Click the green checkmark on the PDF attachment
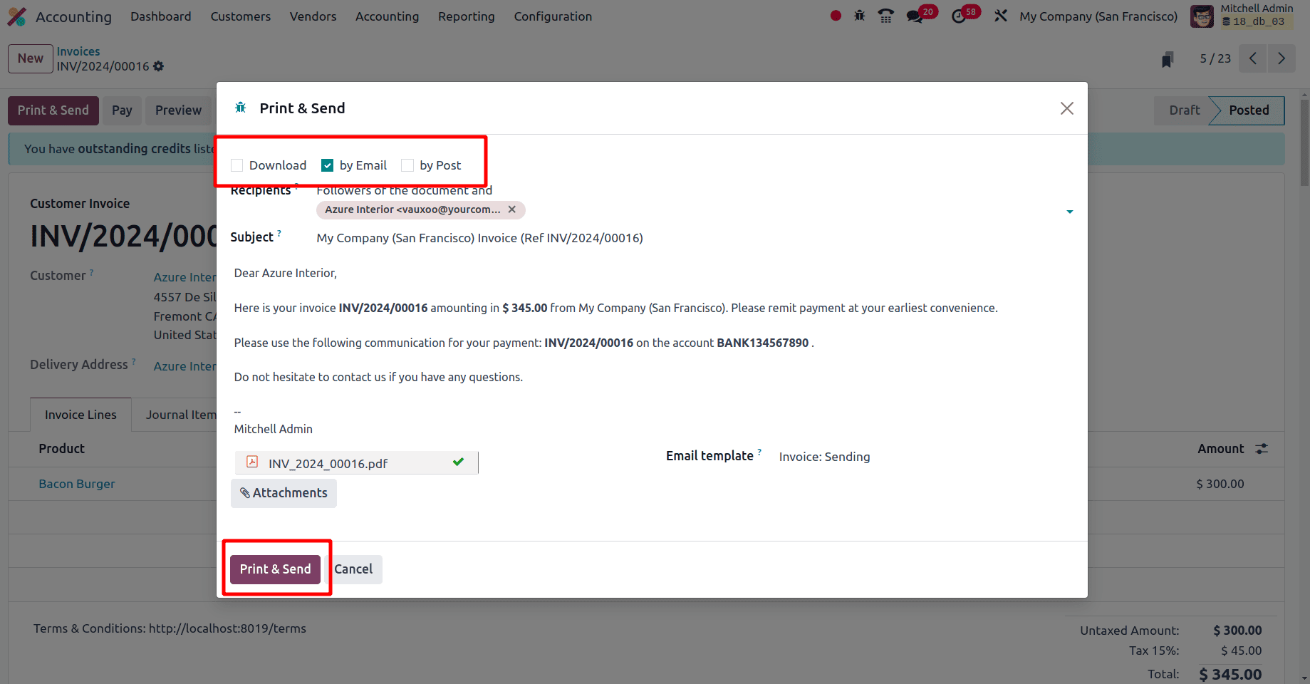 click(x=458, y=462)
